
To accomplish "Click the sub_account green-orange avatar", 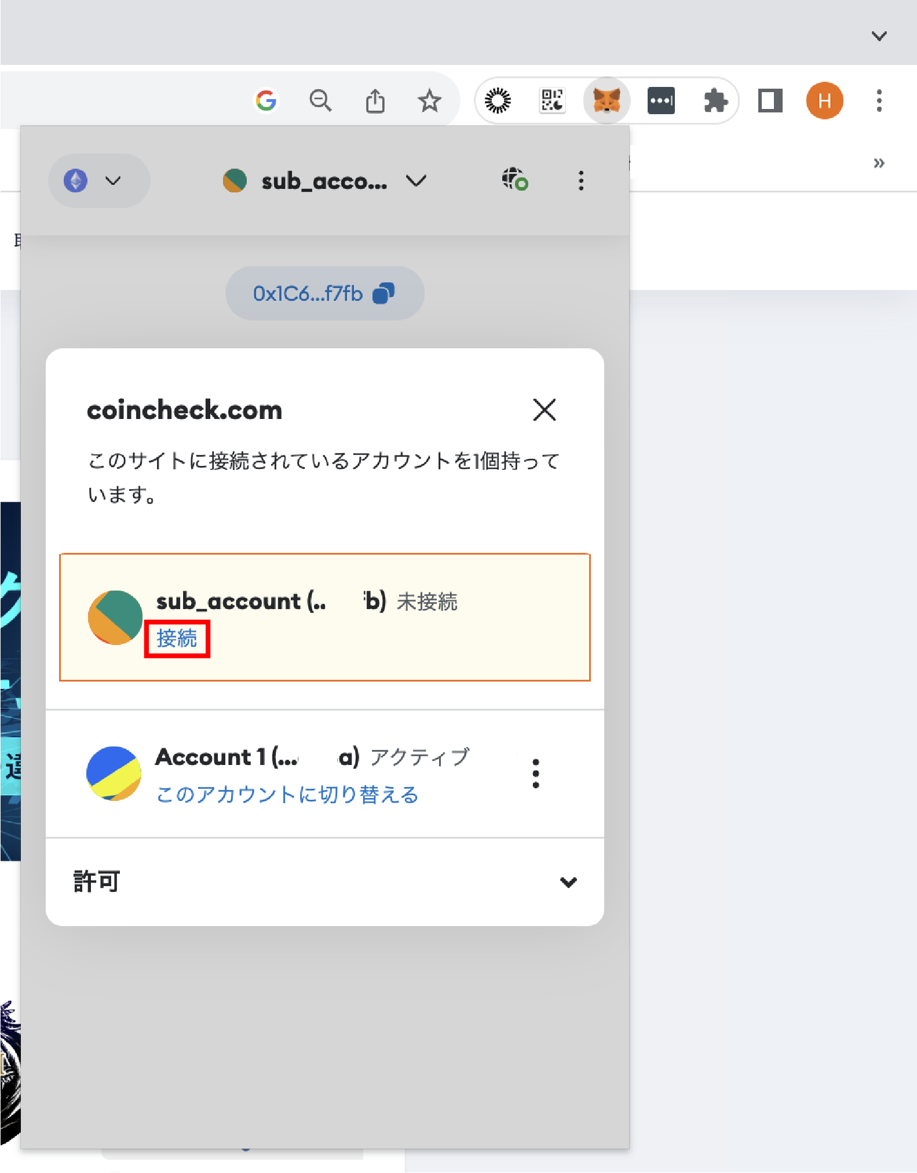I will (x=115, y=617).
